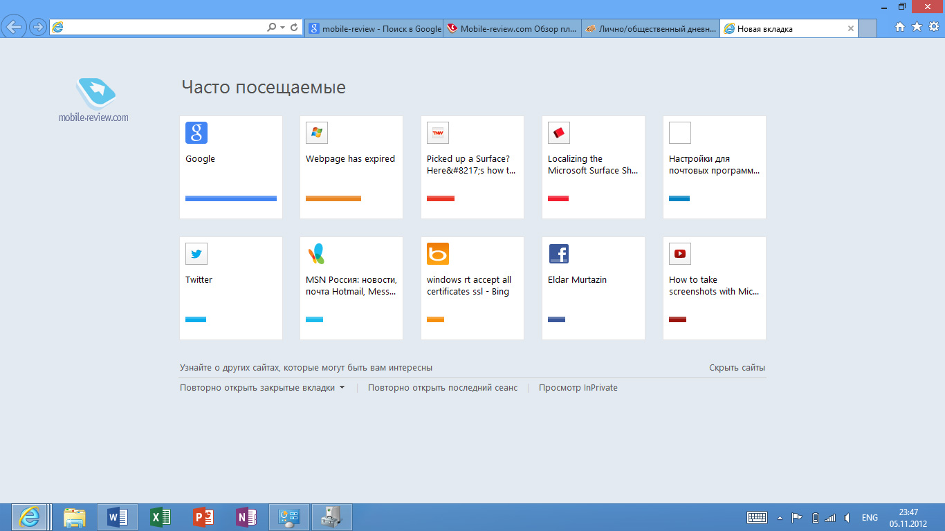Click the dark red bar on YouTube tile

(677, 319)
